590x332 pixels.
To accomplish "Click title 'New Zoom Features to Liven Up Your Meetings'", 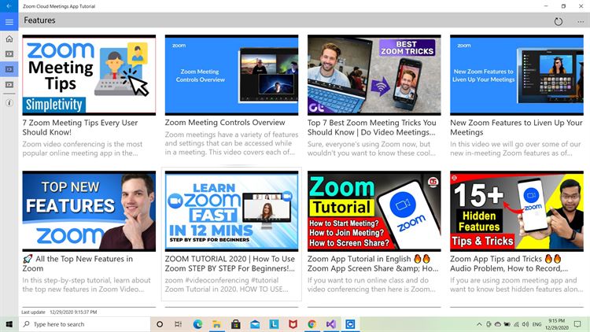I will 516,127.
